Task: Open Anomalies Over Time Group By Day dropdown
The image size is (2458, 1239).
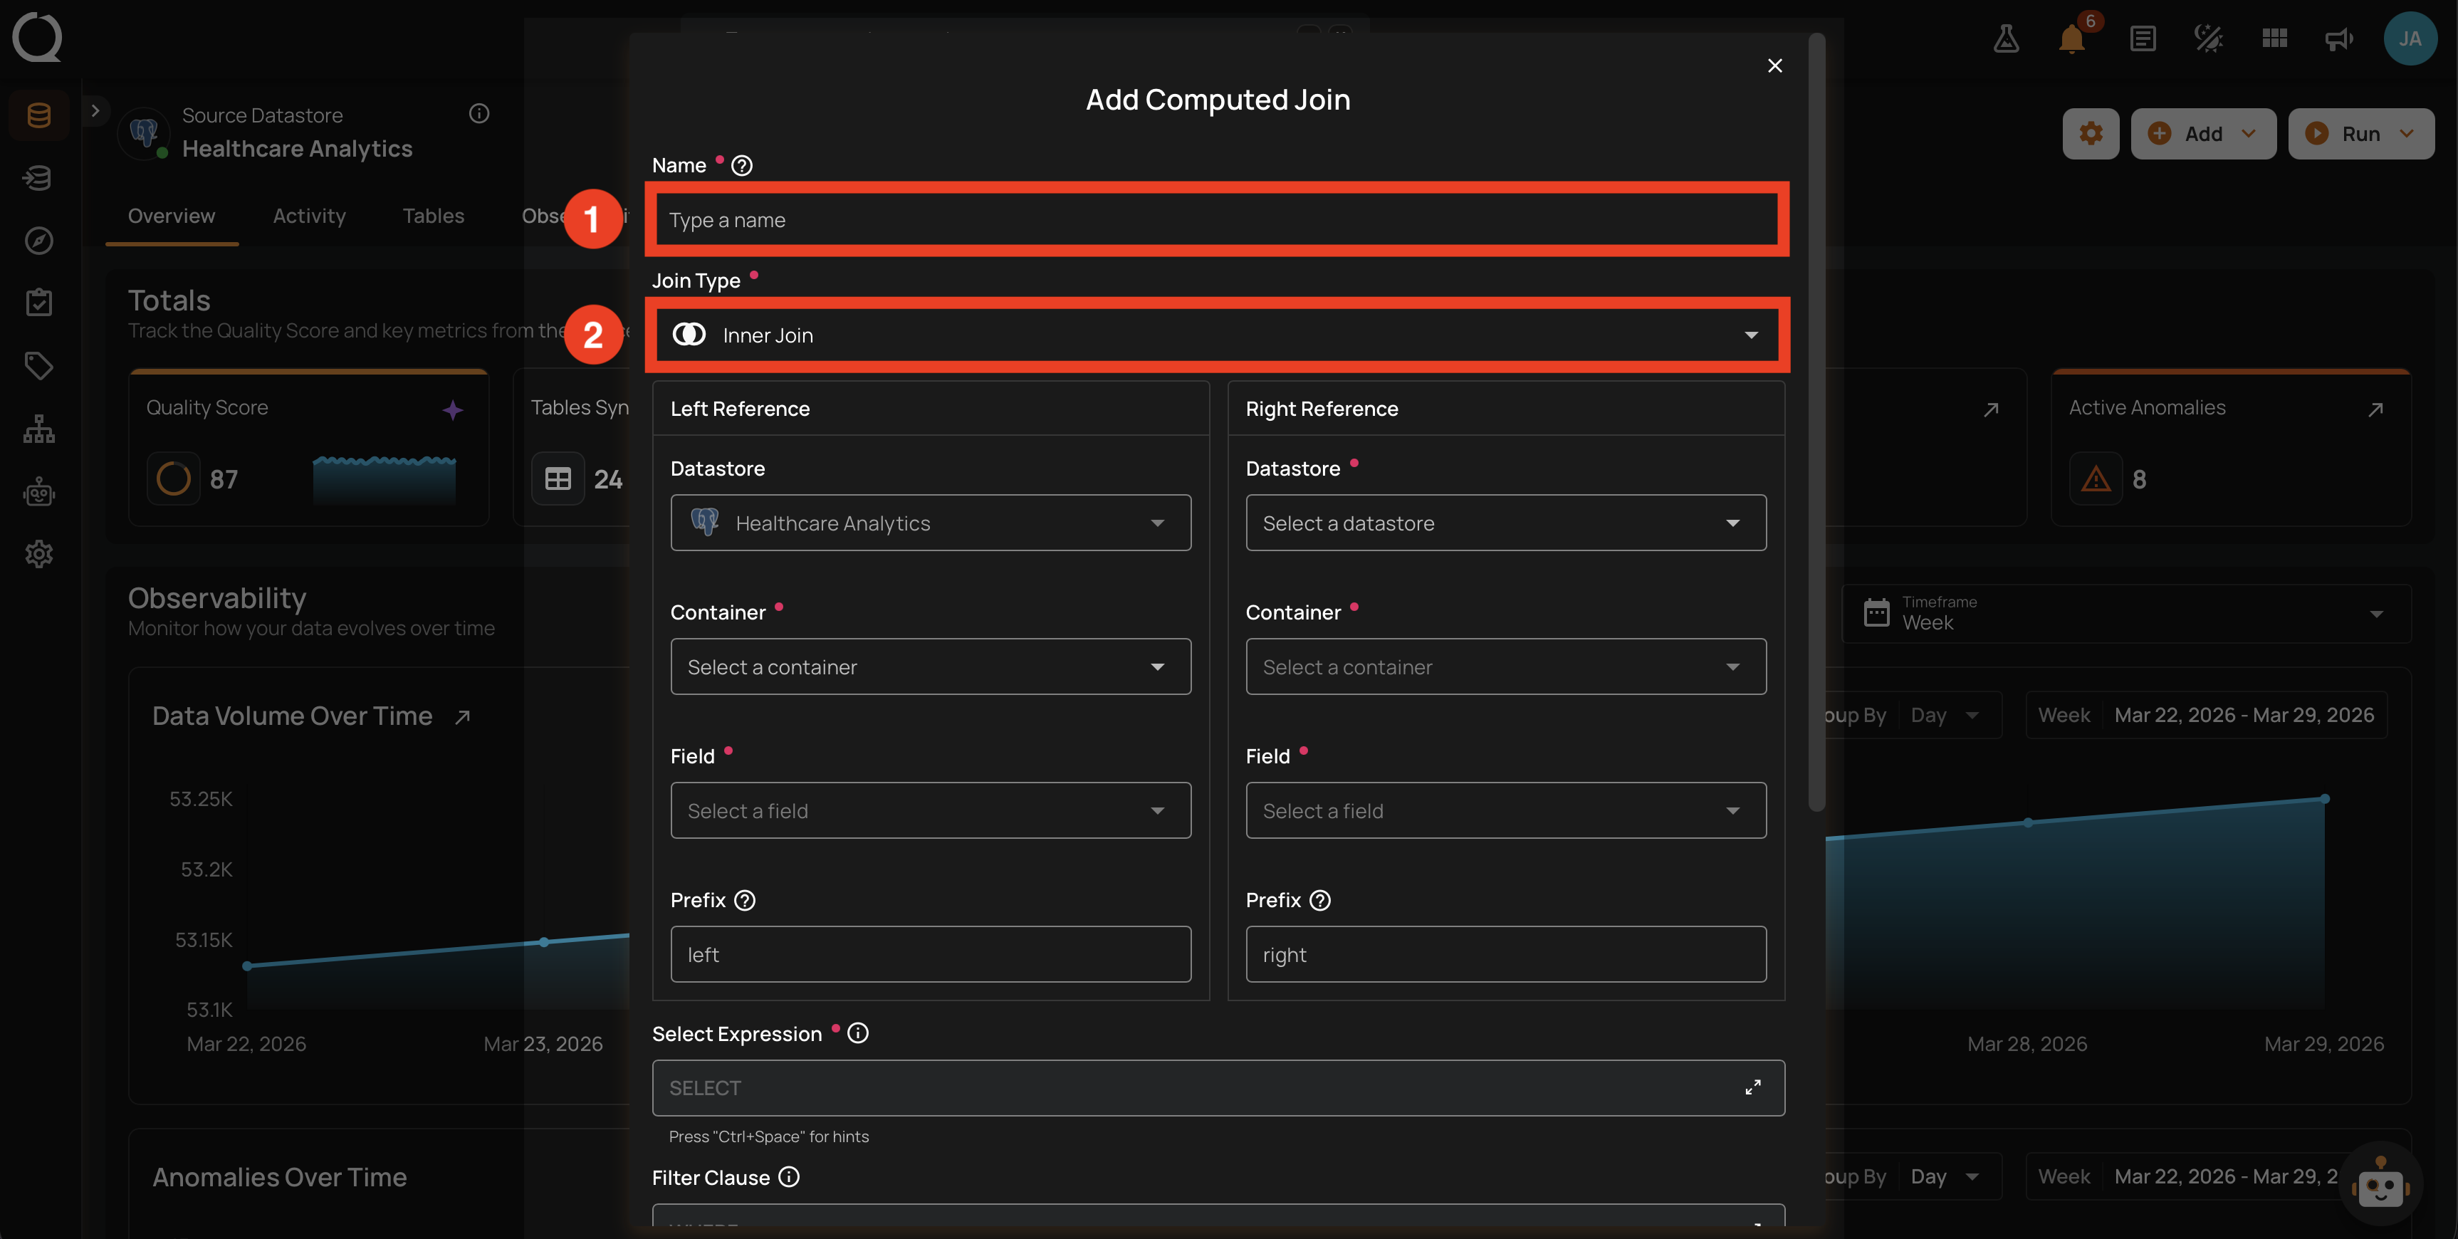Action: pyautogui.click(x=1945, y=1176)
